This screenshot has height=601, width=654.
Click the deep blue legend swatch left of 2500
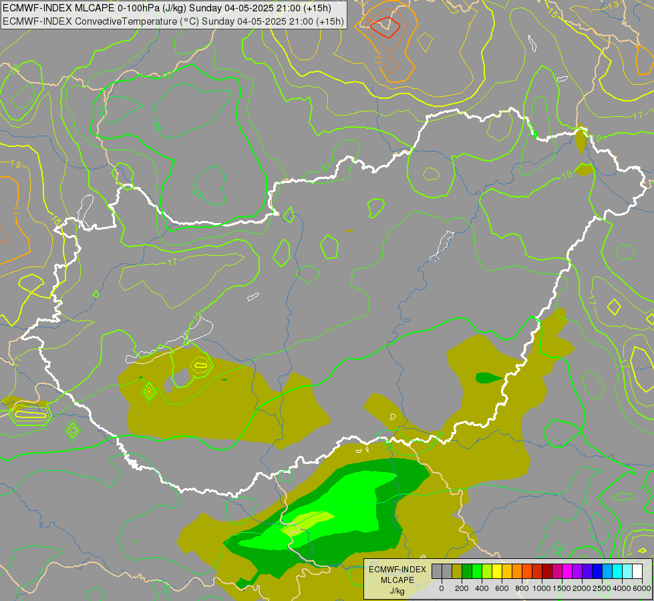coord(597,571)
